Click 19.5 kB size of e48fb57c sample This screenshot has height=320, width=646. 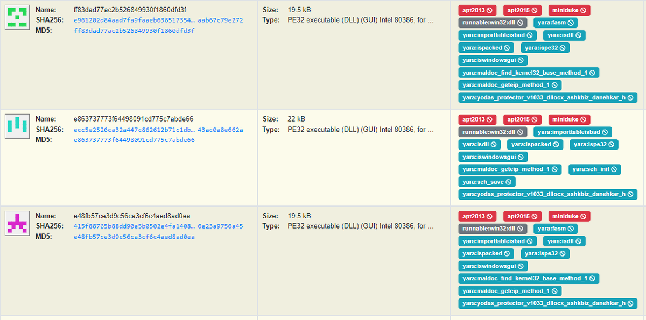coord(299,216)
